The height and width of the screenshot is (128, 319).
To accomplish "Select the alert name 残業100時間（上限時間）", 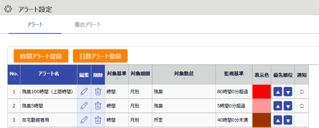I will tap(48, 92).
